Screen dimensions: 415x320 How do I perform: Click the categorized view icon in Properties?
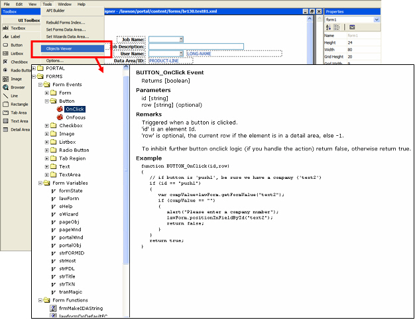[337, 27]
